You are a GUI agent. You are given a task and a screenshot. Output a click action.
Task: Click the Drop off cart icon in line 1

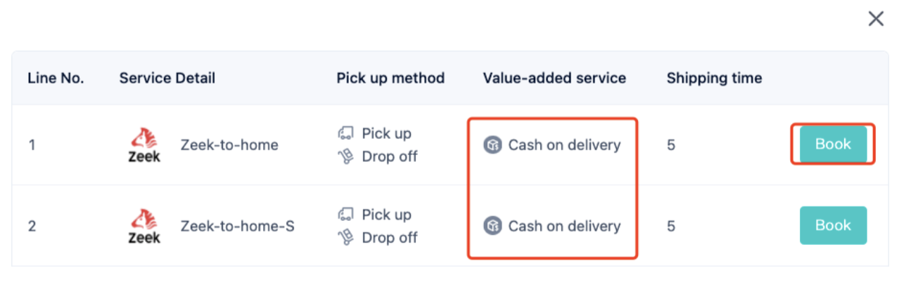(x=345, y=156)
